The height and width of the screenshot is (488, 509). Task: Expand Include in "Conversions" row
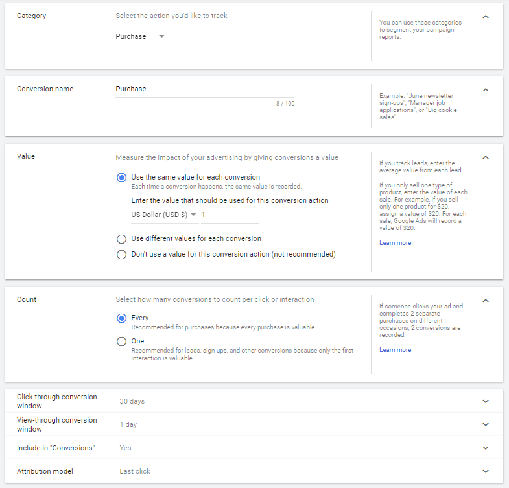[254, 448]
